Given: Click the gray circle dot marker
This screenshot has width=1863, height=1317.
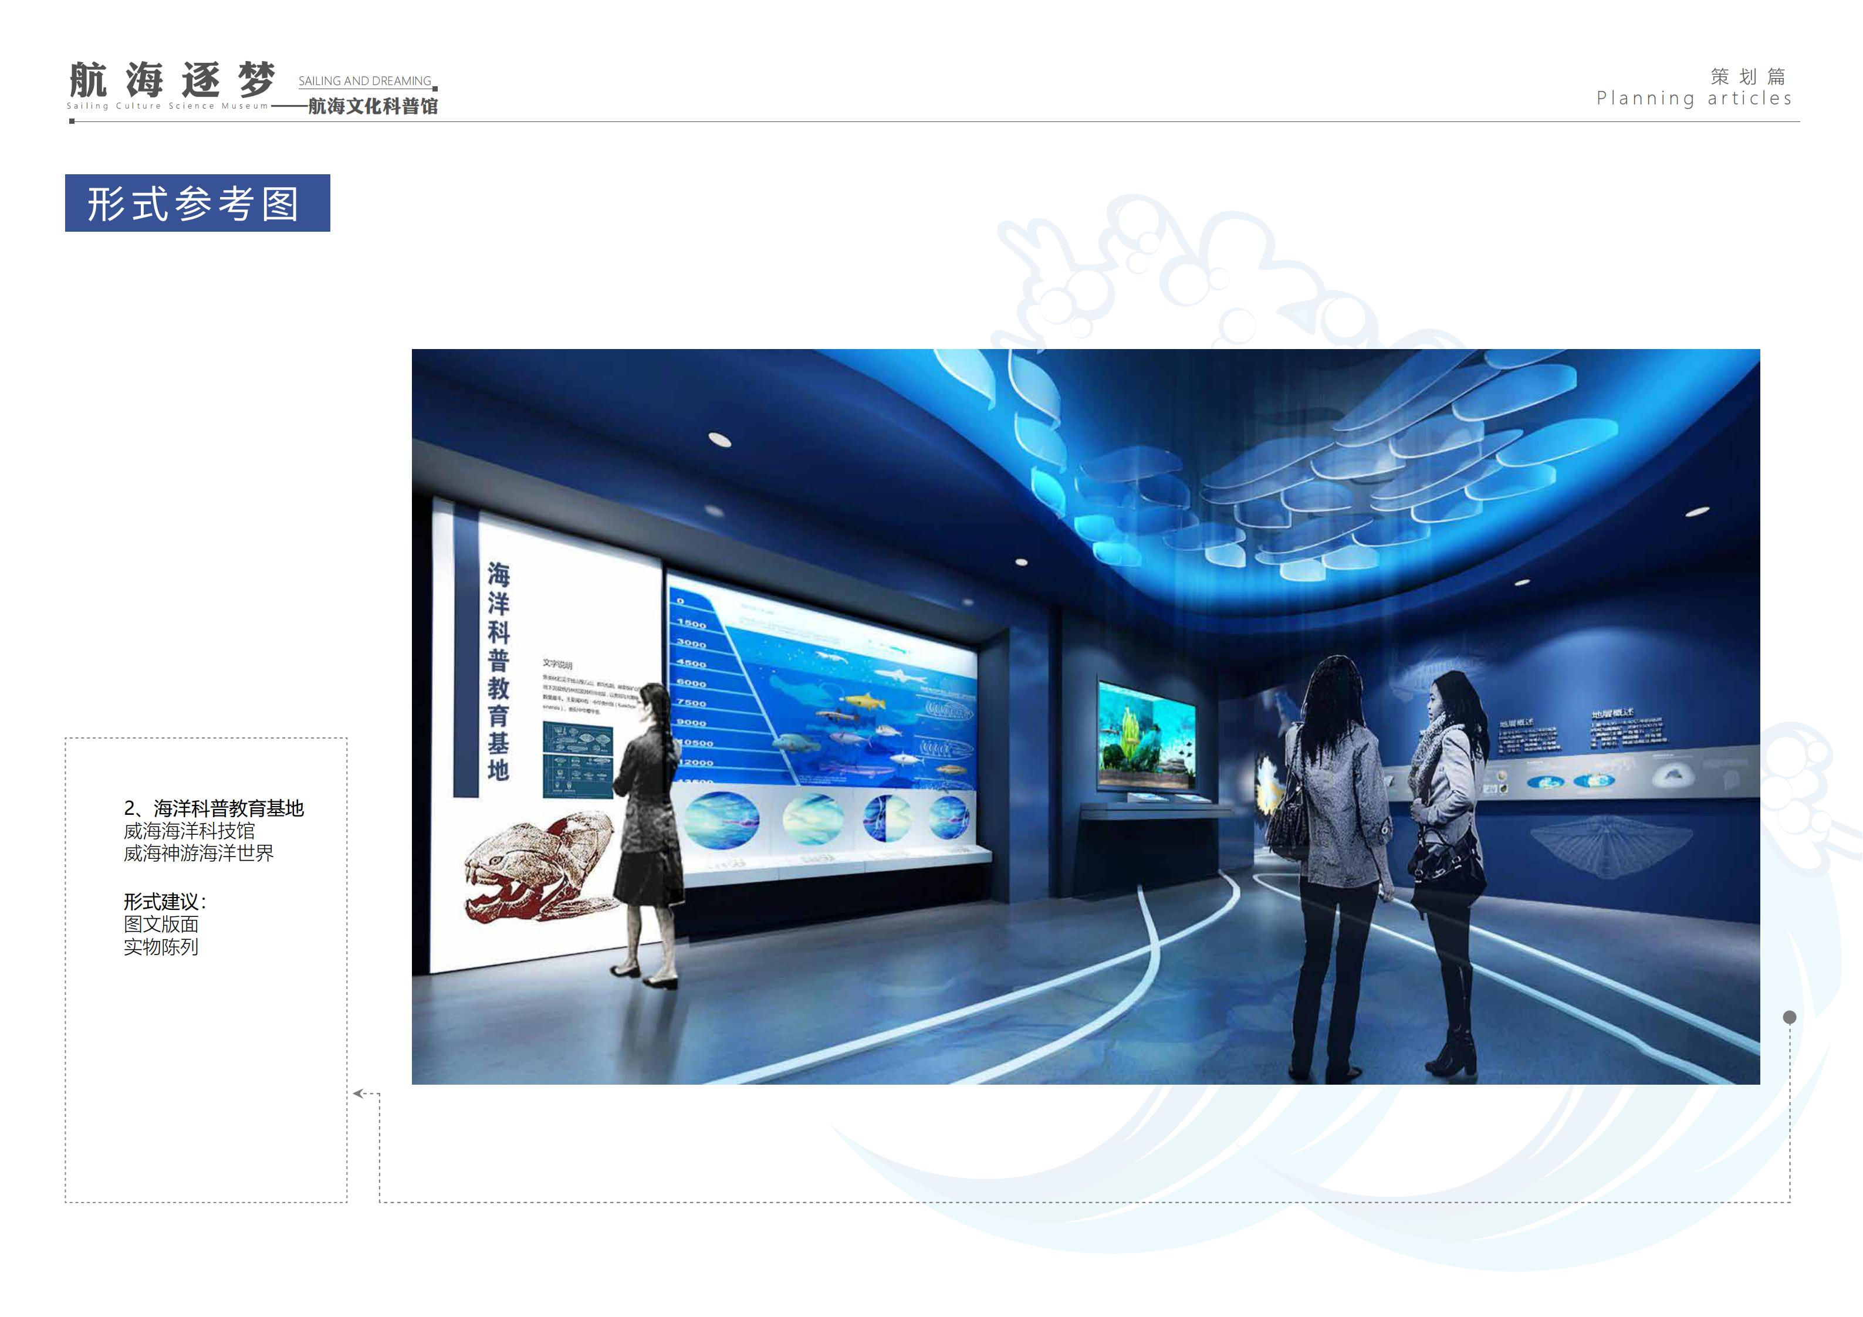Looking at the screenshot, I should [1789, 1017].
